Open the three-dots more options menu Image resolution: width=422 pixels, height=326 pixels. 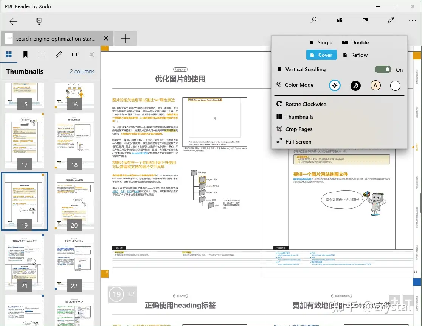pyautogui.click(x=412, y=20)
